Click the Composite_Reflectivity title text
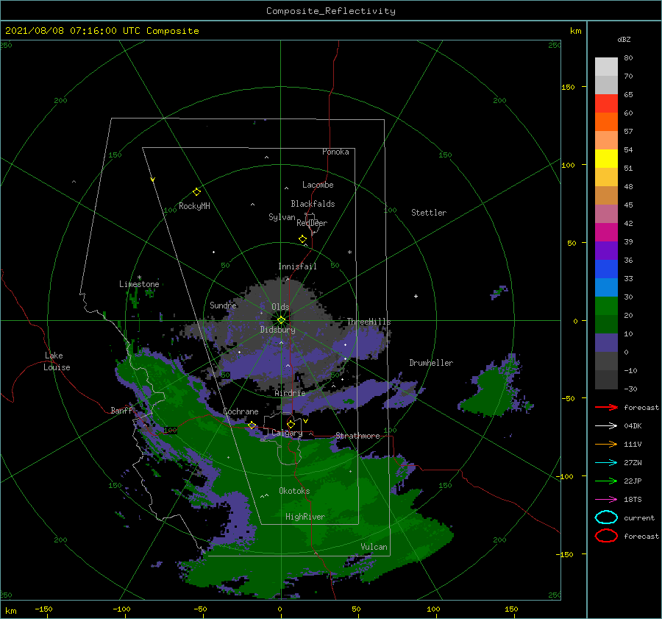The width and height of the screenshot is (662, 619). pos(331,11)
